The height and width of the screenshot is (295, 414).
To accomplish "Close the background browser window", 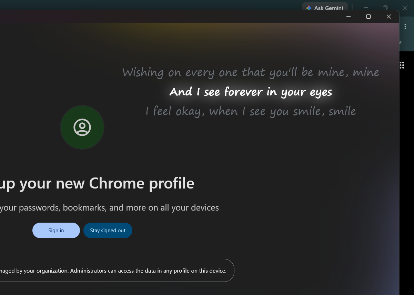I will pos(405,8).
